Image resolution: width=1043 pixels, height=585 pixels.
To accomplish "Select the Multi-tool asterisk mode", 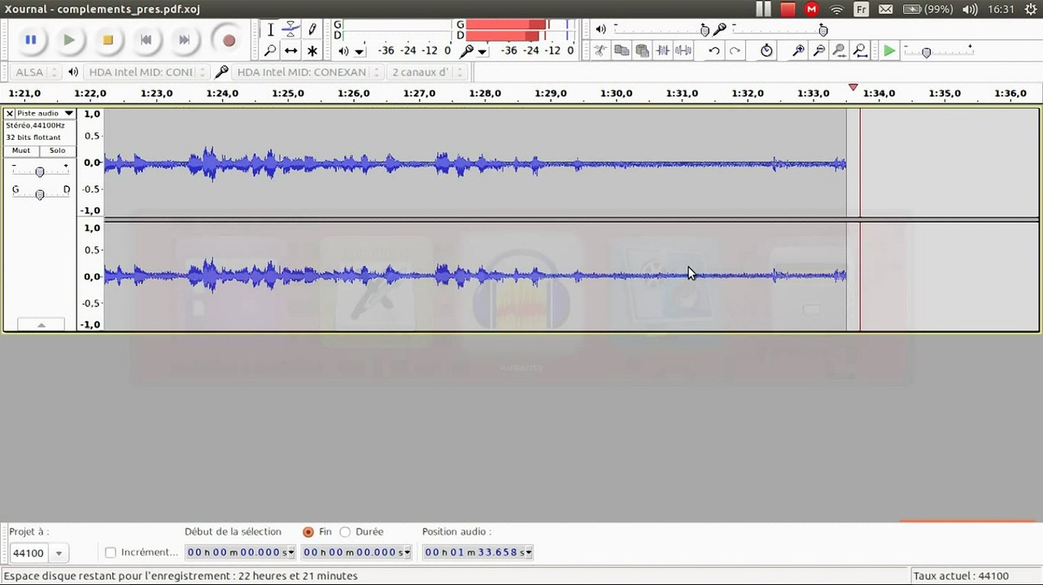I will click(312, 50).
